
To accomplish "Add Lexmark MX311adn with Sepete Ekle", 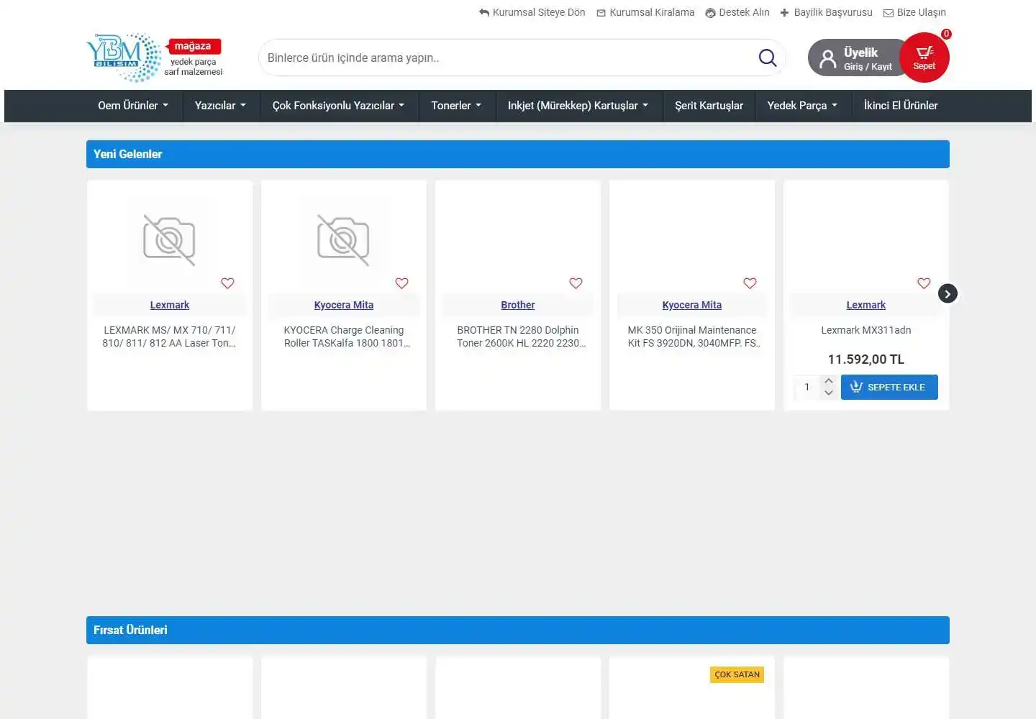I will [889, 387].
